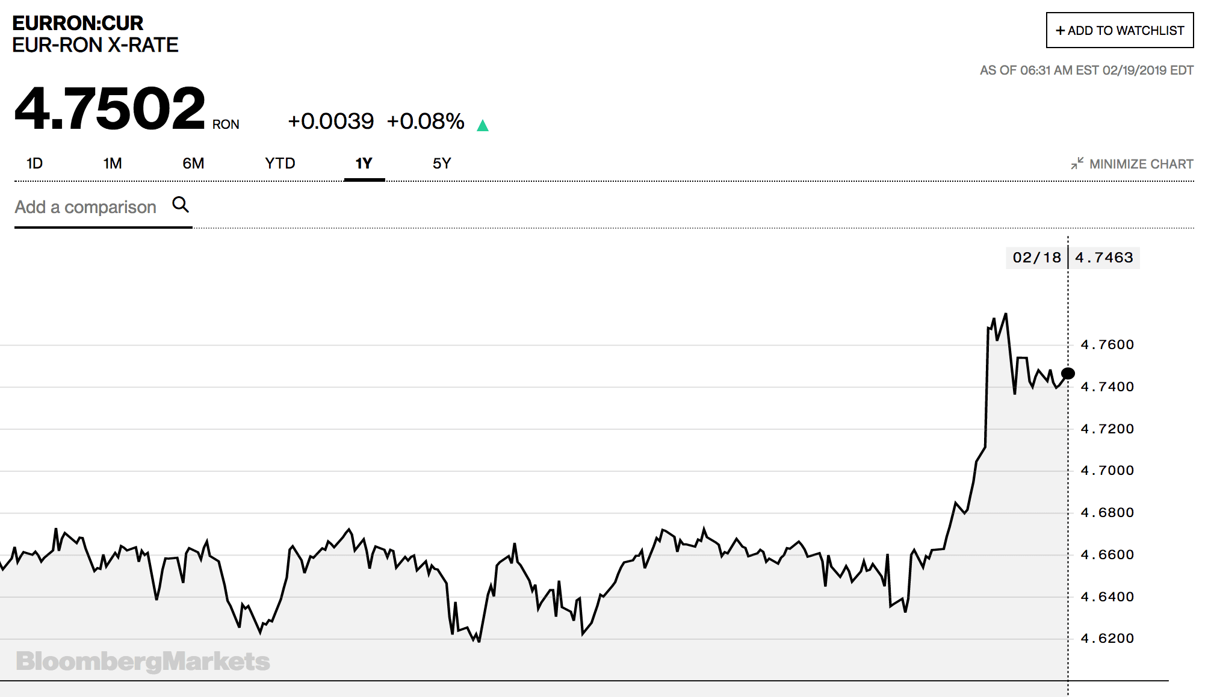Click the +0.0039 change value

click(331, 121)
